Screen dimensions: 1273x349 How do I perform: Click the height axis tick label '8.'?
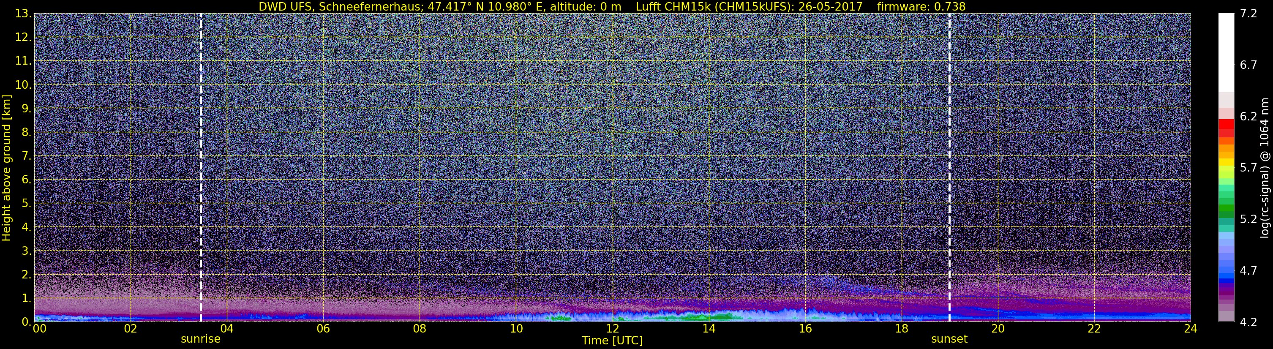27,132
